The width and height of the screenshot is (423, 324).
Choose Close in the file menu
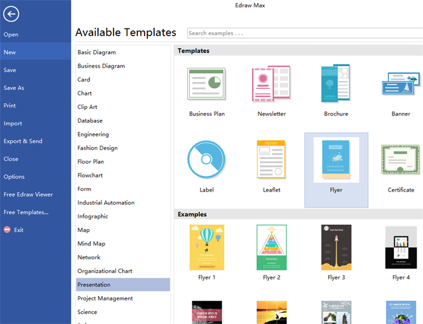coord(35,159)
